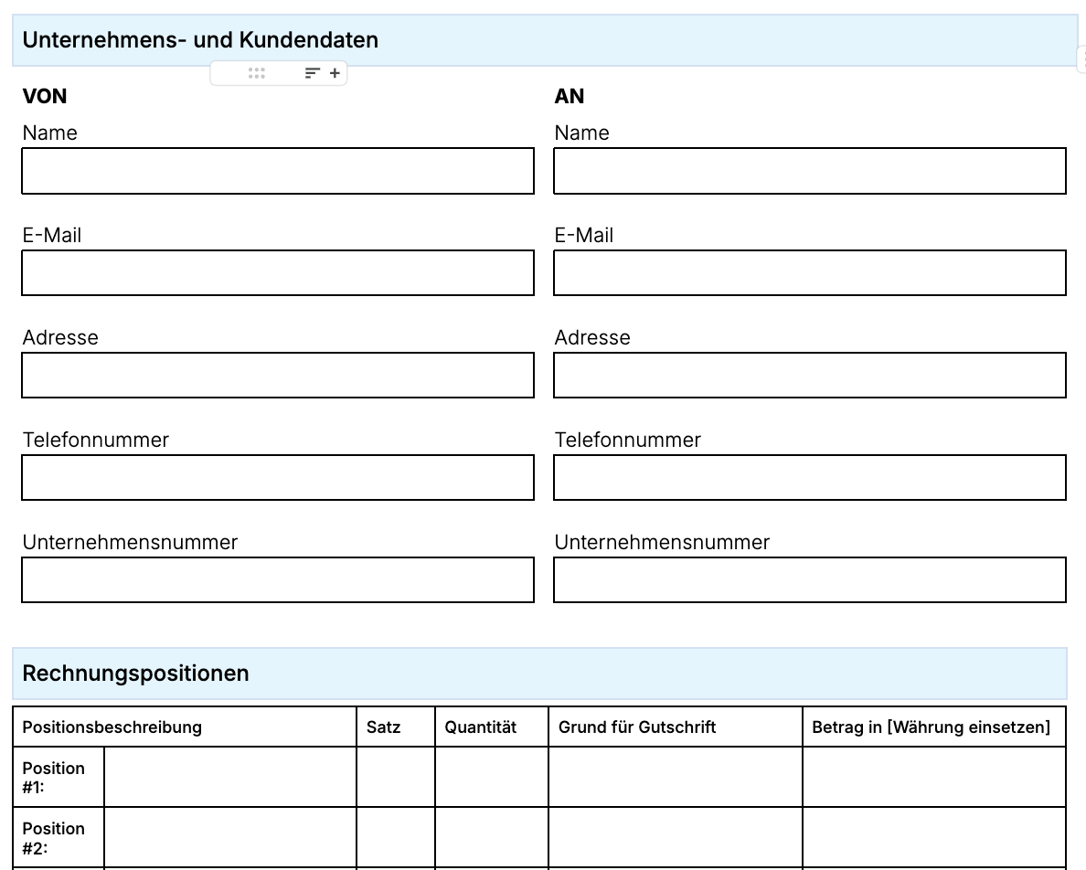Click the E-Mail label under VON
Screen dimensions: 1086x870
click(52, 236)
